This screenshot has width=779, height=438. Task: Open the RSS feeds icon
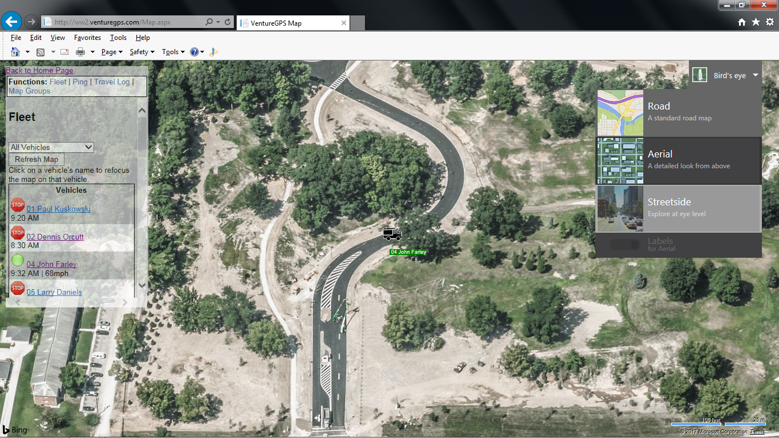point(40,52)
